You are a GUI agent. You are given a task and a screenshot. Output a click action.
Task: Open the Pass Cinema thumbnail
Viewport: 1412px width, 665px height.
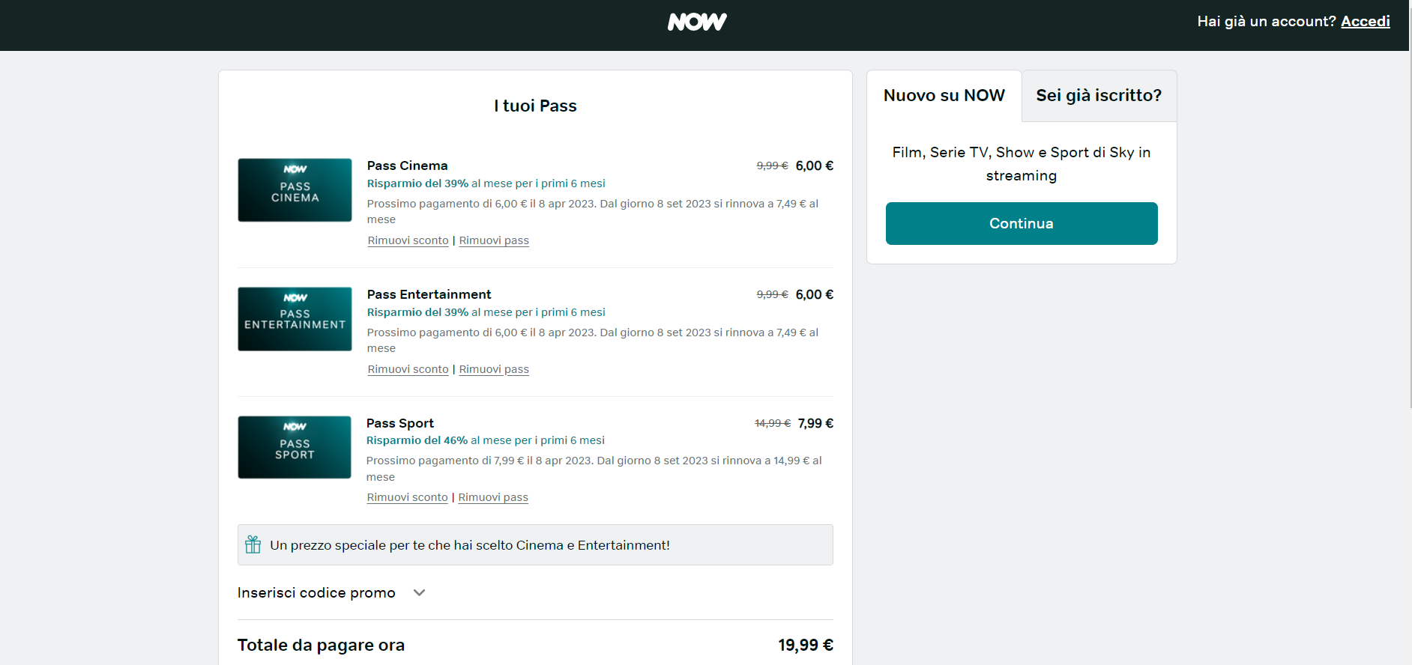coord(295,190)
